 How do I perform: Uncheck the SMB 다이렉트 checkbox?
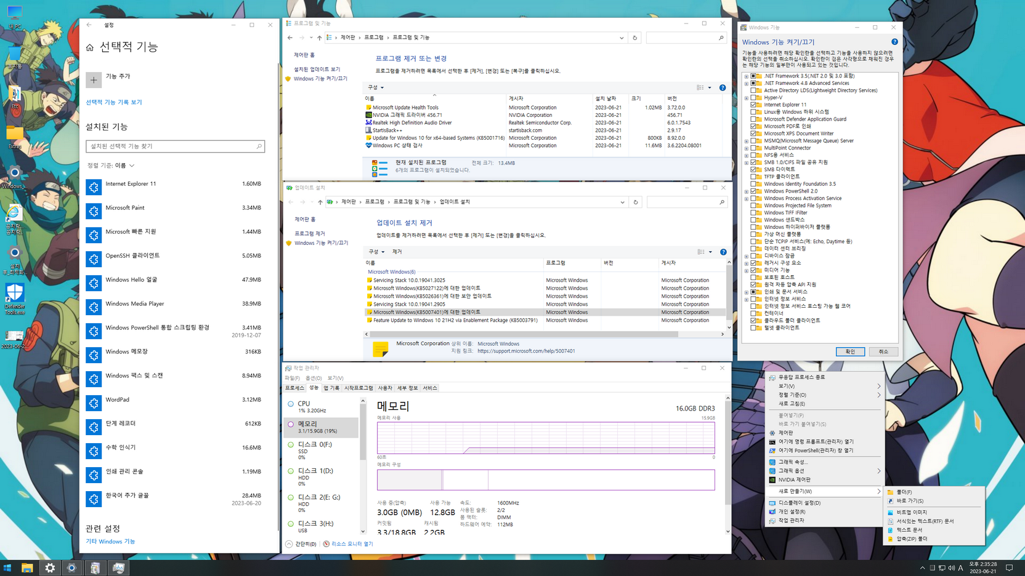(x=753, y=169)
